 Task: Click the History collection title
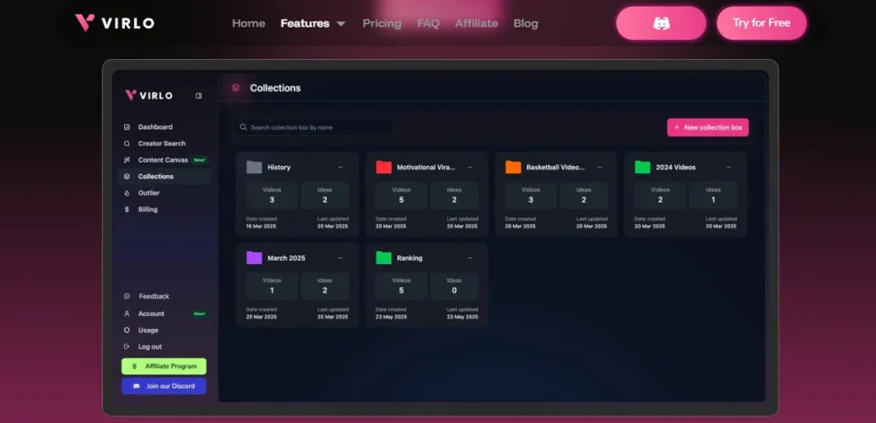click(279, 167)
